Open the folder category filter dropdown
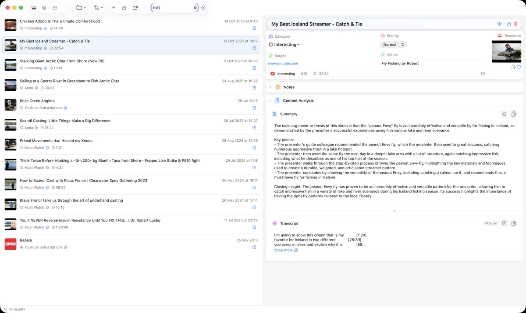 [81, 8]
